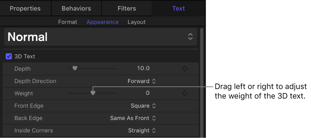The height and width of the screenshot is (138, 311).
Task: Click the Weight value field 0
Action: (x=148, y=93)
